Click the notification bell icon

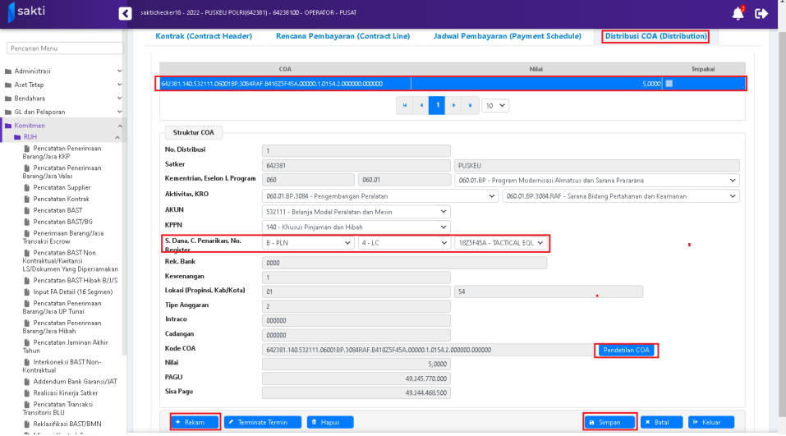[737, 13]
